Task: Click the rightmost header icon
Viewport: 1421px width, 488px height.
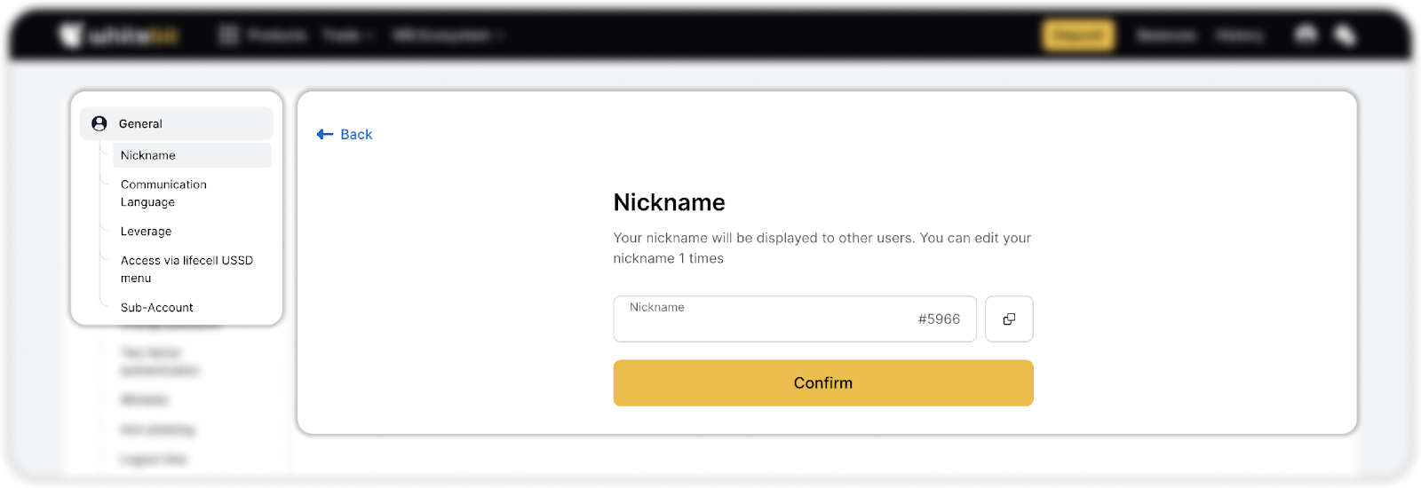Action: coord(1346,35)
